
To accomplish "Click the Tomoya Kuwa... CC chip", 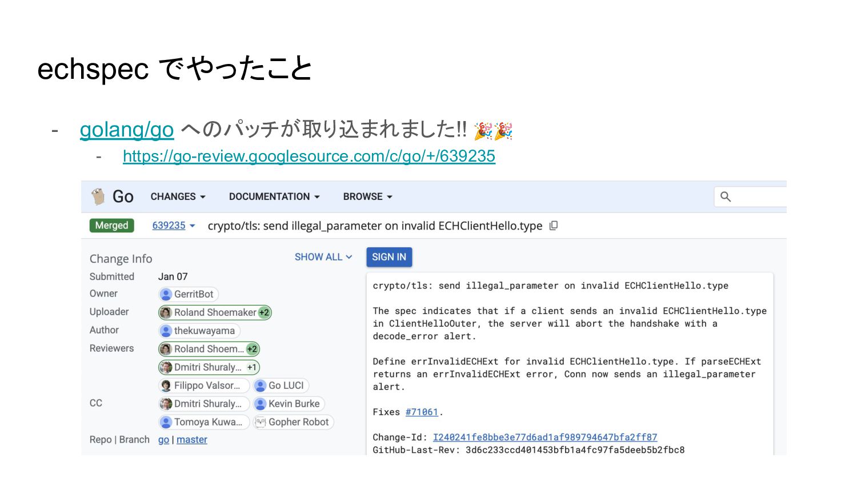I will tap(203, 422).
